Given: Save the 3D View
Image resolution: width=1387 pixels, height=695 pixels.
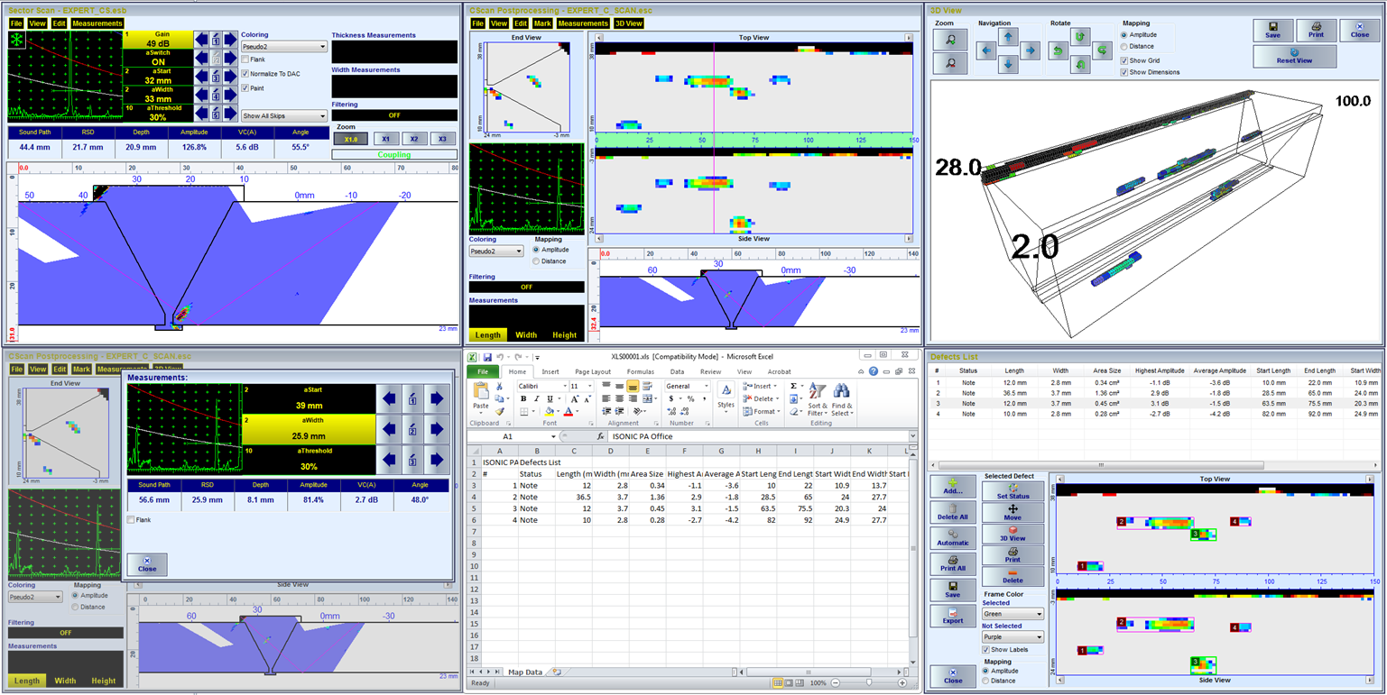Looking at the screenshot, I should point(1272,31).
